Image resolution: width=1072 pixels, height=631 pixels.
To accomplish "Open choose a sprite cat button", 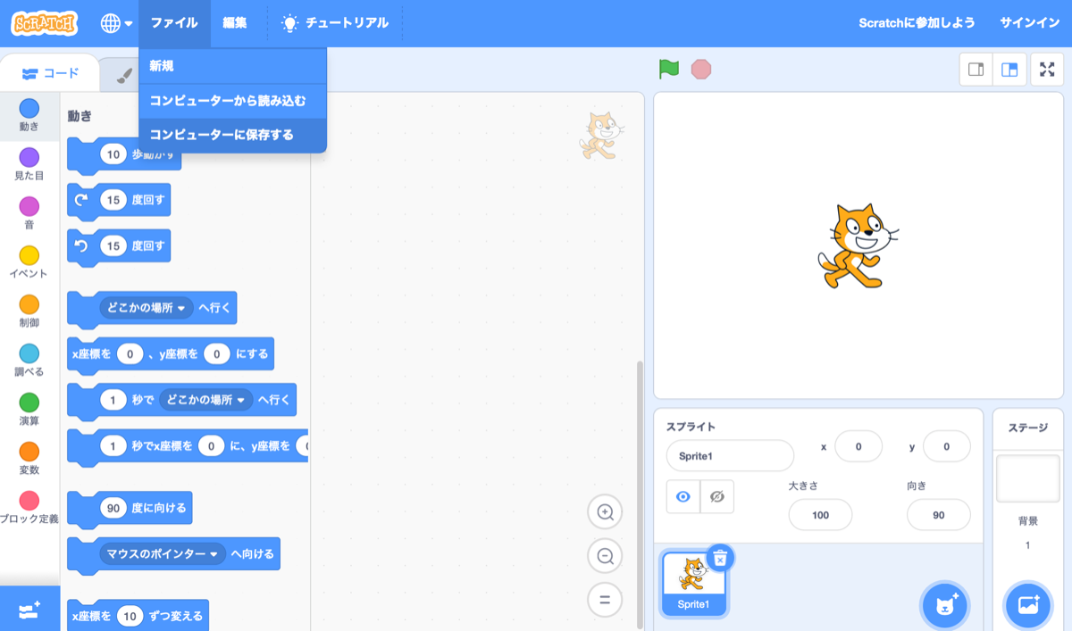I will [x=945, y=606].
